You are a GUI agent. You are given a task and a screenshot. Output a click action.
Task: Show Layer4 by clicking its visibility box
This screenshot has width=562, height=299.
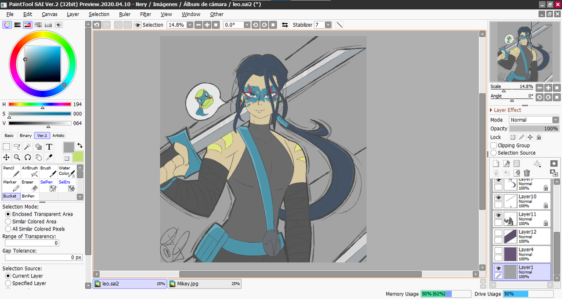click(x=498, y=251)
